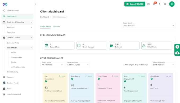This screenshot has width=180, height=103.
Task: Click the owl logo icon
Action: click(x=5, y=4)
